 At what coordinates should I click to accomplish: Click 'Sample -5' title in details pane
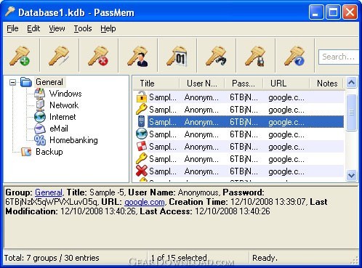click(x=107, y=192)
